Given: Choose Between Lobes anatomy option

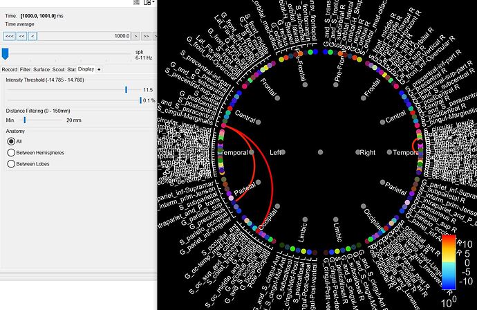Looking at the screenshot, I should coord(11,164).
